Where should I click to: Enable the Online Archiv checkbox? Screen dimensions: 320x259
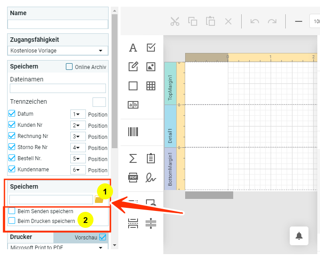coord(69,67)
